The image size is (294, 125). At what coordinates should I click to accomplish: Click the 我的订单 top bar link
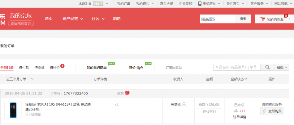123,4
